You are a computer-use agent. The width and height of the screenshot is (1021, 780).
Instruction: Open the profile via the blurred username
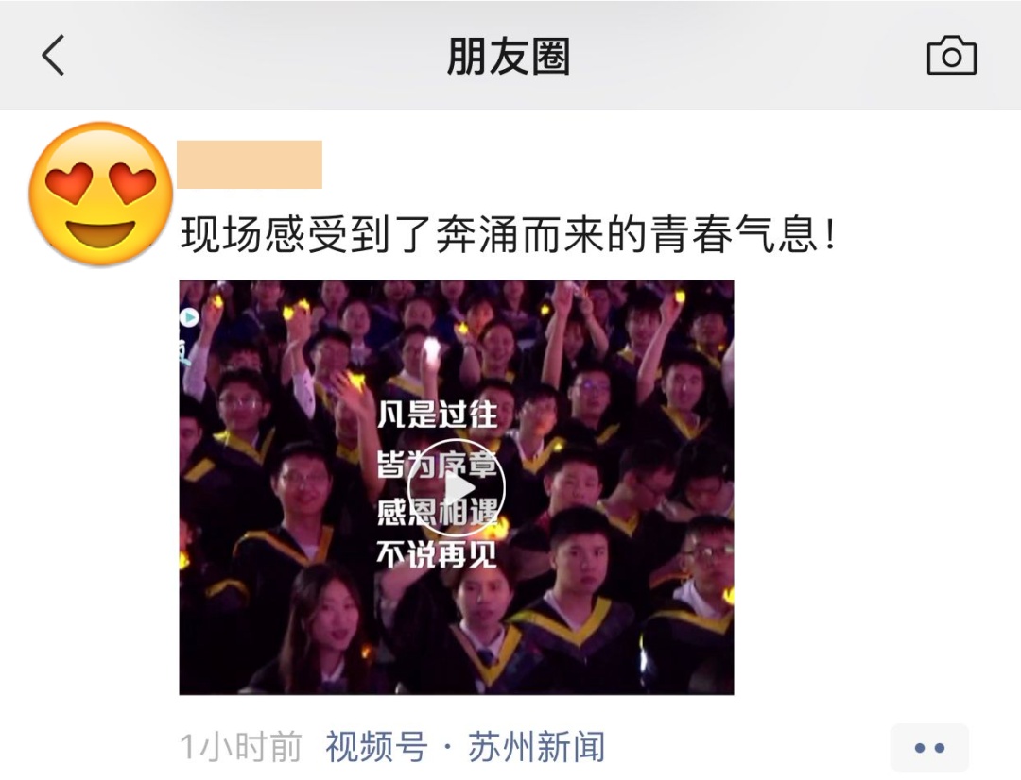(x=250, y=164)
